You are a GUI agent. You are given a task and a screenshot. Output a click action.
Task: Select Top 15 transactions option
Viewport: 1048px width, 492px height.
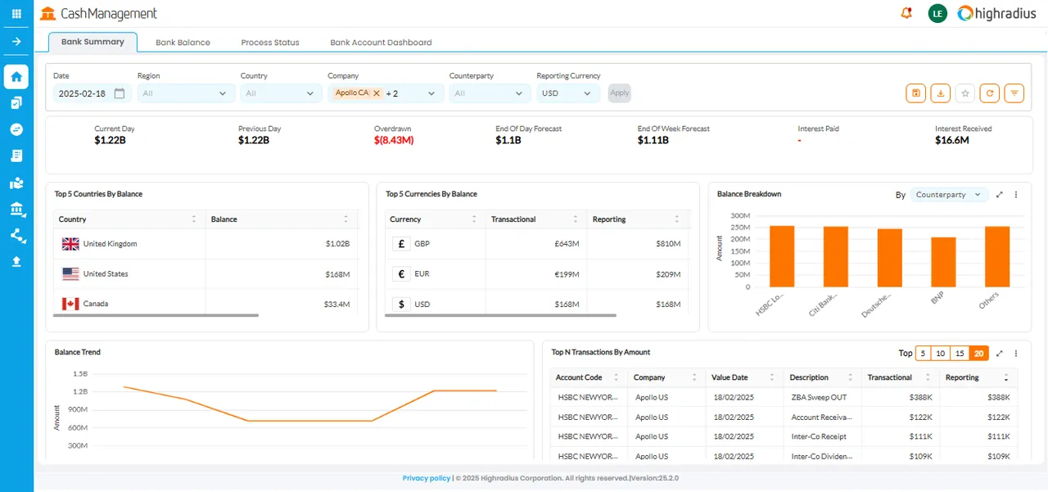click(960, 354)
